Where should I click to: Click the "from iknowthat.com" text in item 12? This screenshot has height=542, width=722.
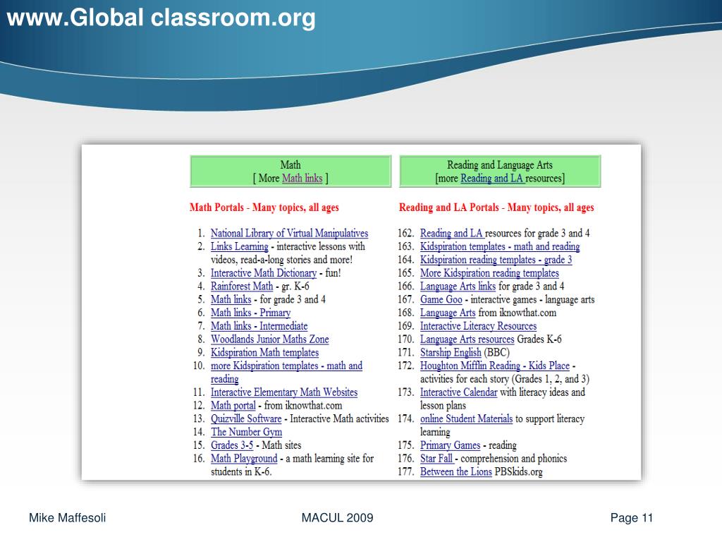tap(303, 406)
